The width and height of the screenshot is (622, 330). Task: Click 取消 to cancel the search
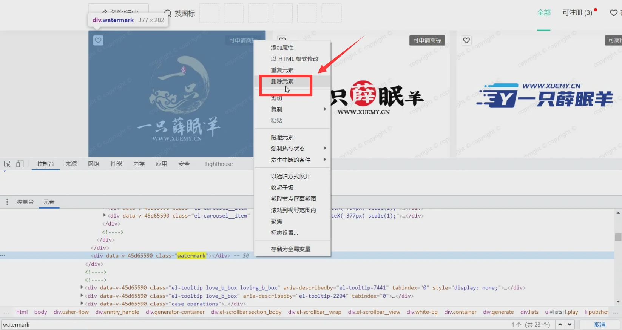[x=600, y=325]
